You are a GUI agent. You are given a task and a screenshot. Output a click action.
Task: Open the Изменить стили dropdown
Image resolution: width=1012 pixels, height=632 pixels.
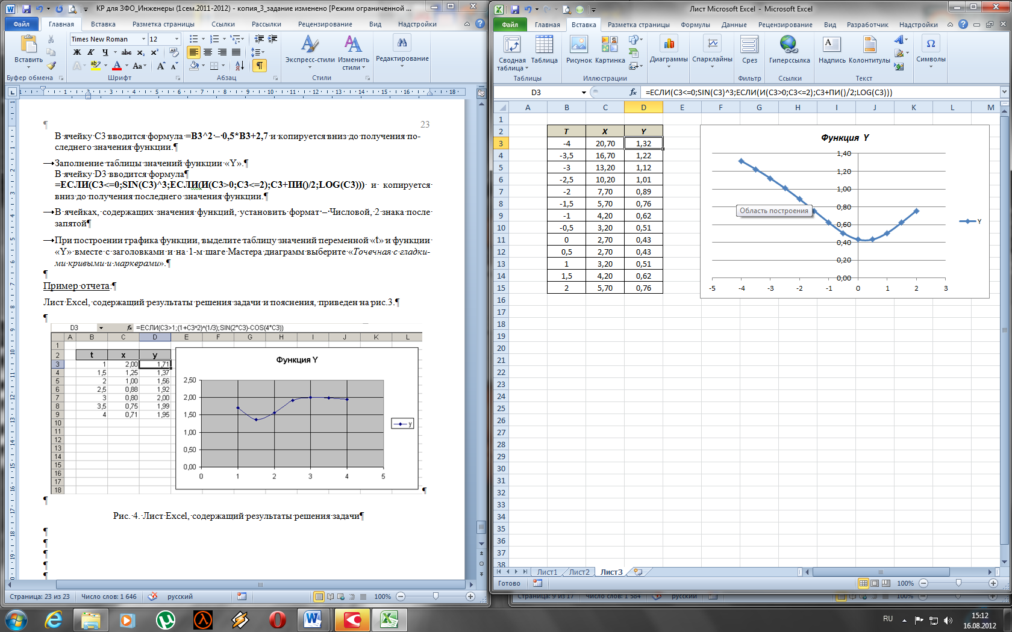[353, 52]
